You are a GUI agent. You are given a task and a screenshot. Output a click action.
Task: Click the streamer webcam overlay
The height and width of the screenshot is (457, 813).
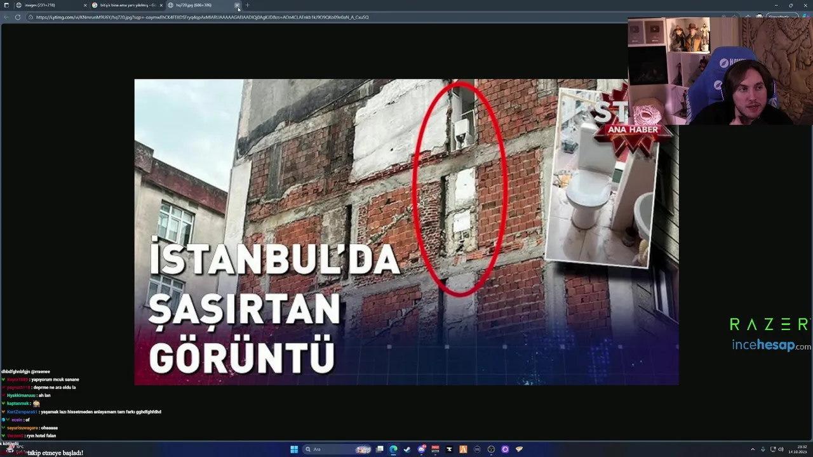[720, 70]
